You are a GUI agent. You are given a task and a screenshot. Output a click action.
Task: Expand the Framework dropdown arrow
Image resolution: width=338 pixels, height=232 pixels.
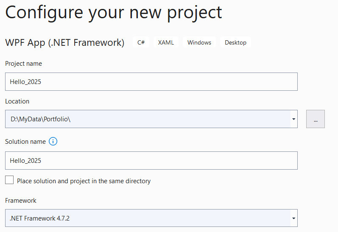pyautogui.click(x=293, y=218)
